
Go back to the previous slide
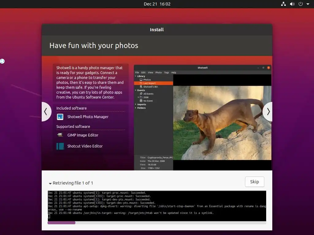tap(46, 111)
